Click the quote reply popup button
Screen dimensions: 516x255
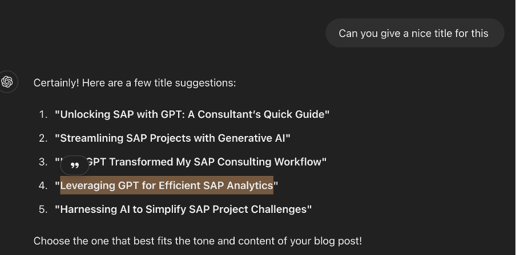tap(75, 165)
